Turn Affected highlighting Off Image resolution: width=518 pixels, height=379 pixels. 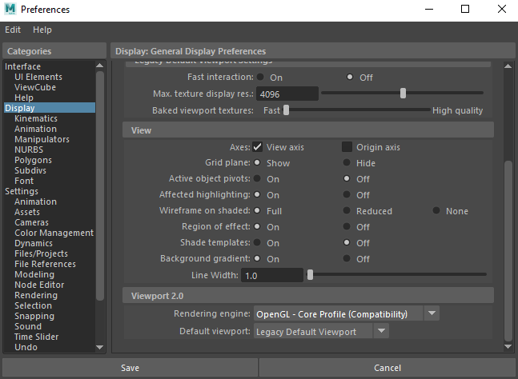coord(347,194)
